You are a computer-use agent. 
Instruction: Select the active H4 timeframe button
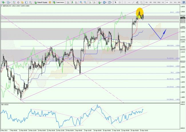pos(167,2)
